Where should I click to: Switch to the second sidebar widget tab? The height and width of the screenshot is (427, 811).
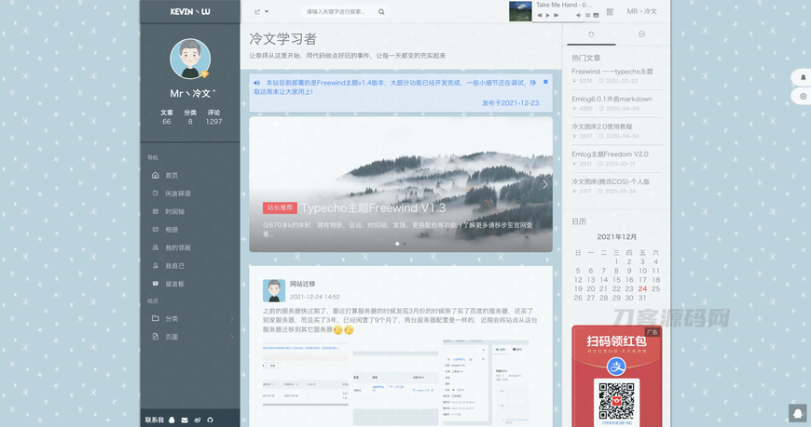(x=641, y=34)
